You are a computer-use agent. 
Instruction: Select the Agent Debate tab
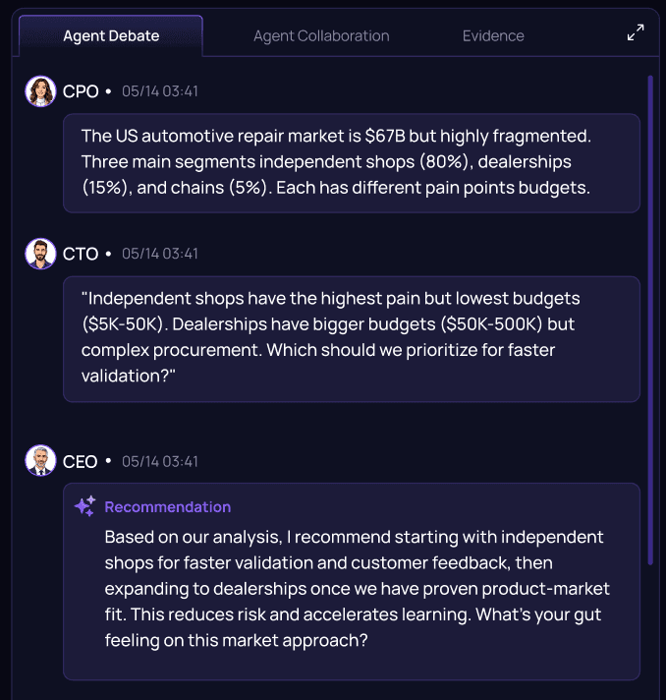coord(111,35)
